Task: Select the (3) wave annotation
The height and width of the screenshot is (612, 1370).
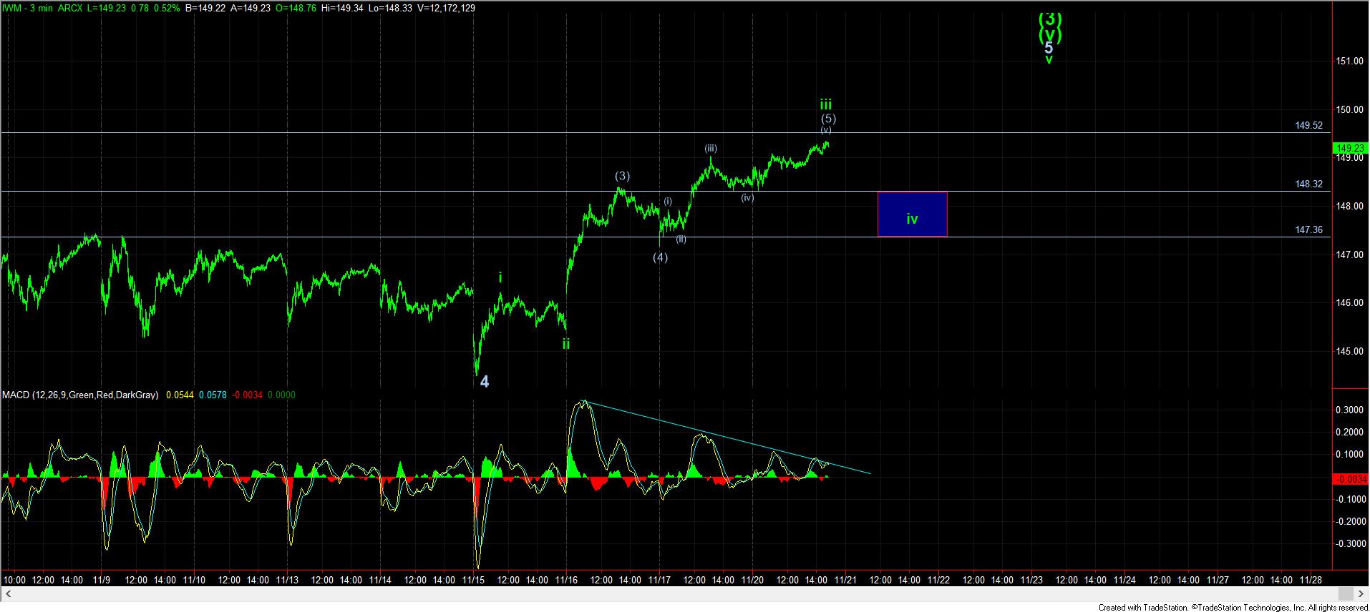Action: click(x=622, y=176)
